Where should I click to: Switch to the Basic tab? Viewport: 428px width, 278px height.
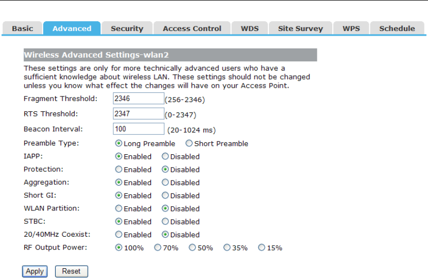(x=23, y=29)
